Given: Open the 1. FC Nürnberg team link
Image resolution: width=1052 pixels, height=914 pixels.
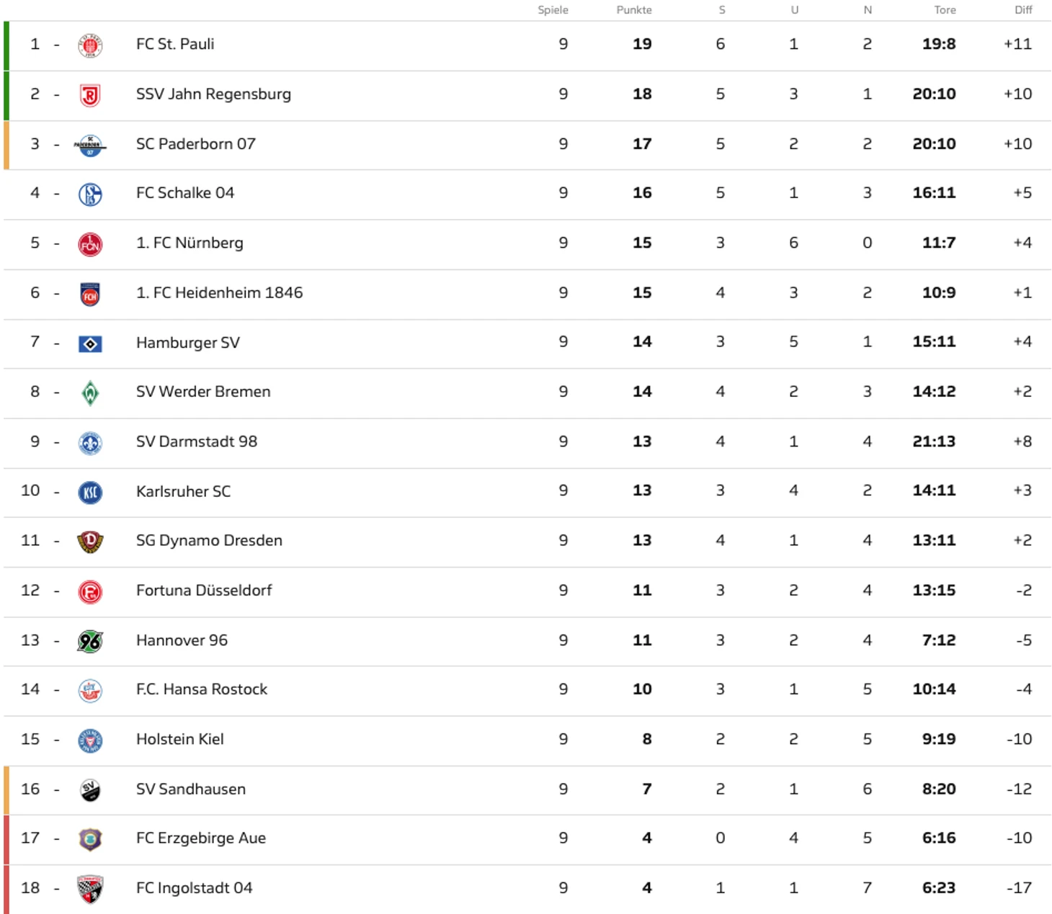Looking at the screenshot, I should (x=190, y=243).
